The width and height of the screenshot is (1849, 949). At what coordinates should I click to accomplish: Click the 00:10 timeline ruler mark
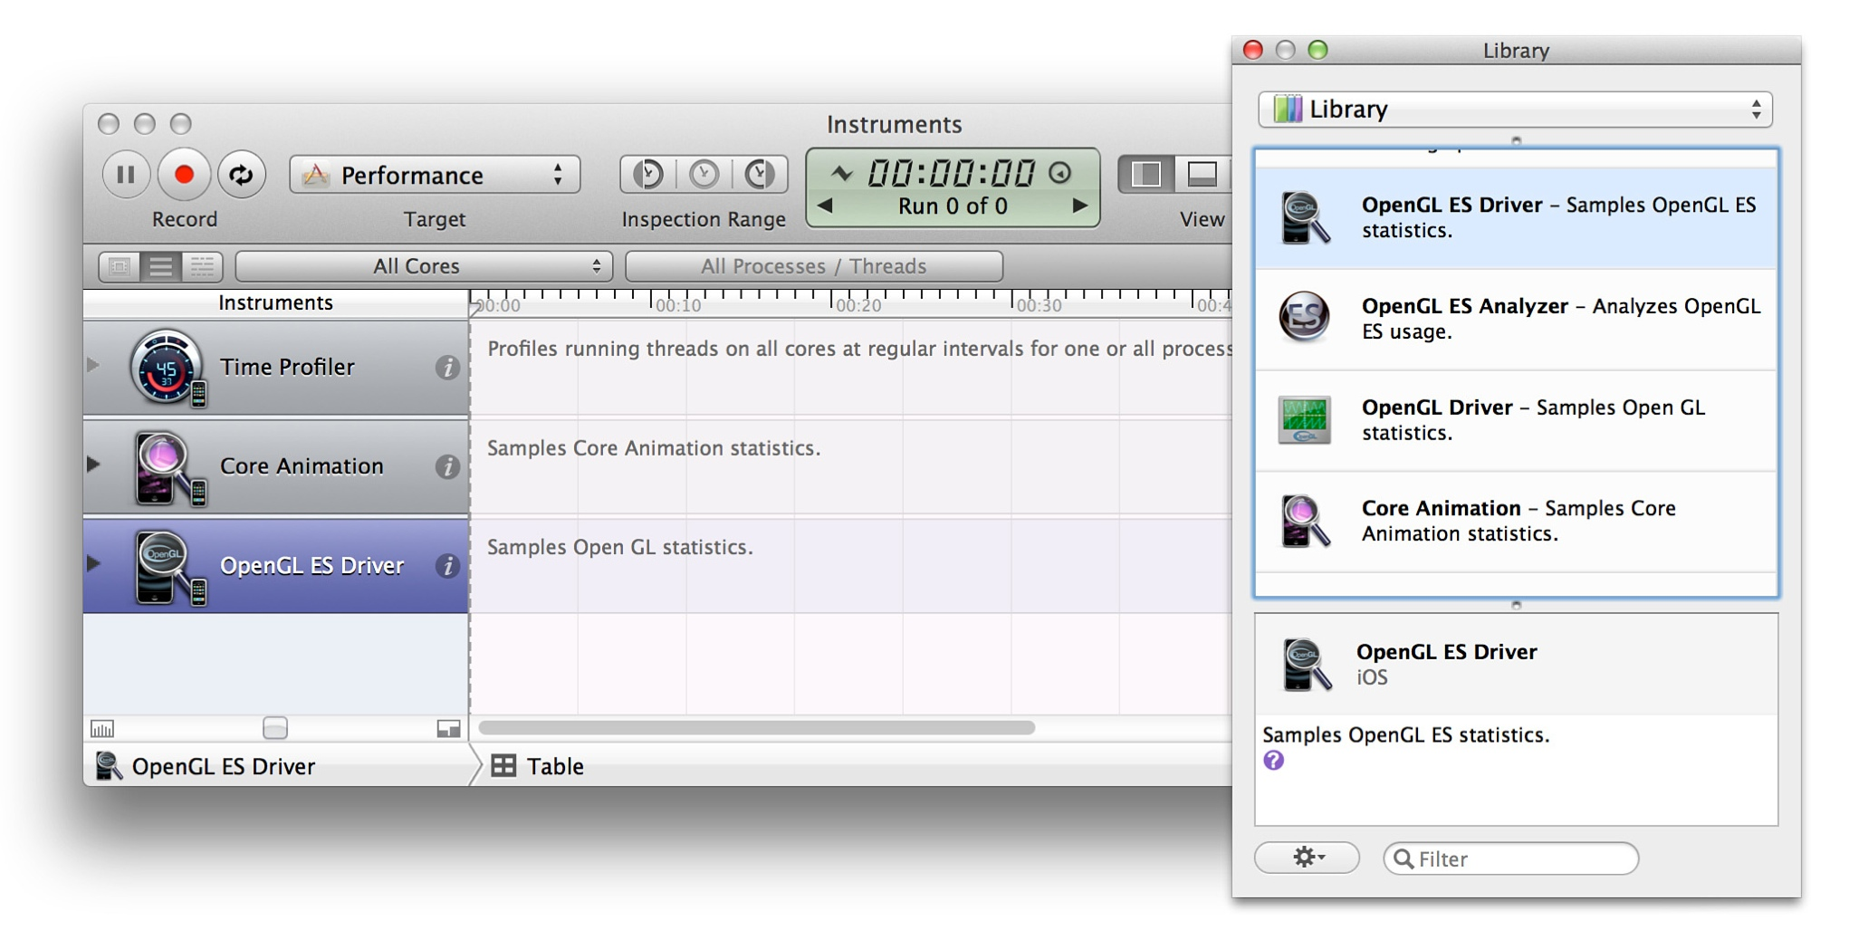pos(677,305)
